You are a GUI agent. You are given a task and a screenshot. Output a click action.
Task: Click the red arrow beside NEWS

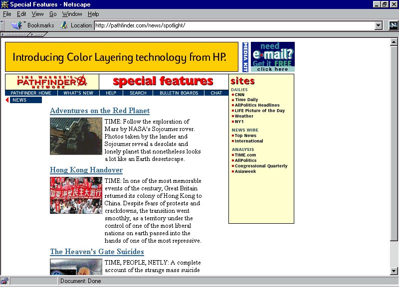(x=7, y=100)
